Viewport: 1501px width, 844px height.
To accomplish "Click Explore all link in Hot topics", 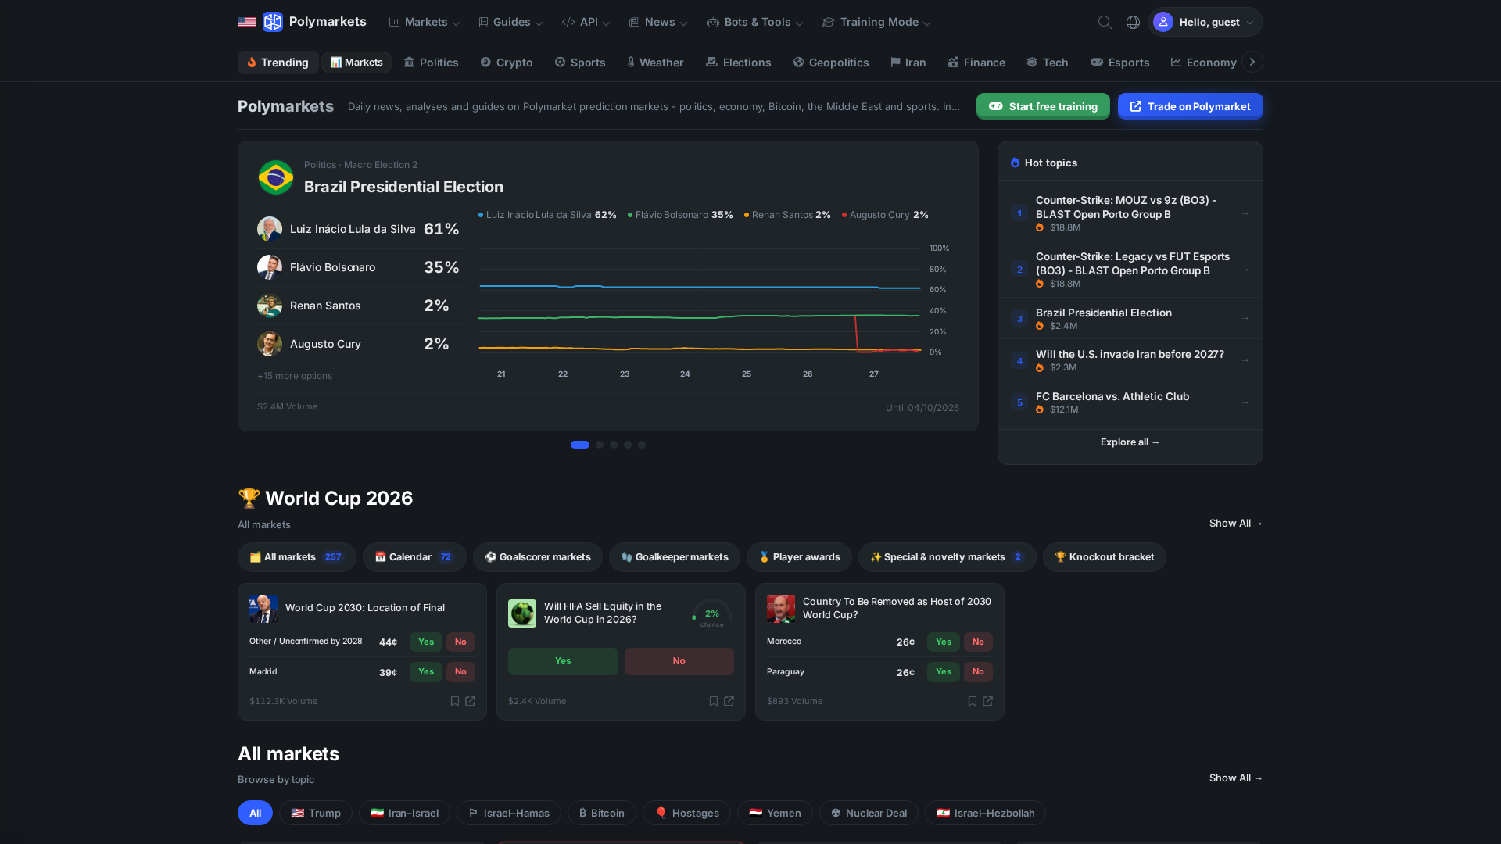I will [1130, 442].
